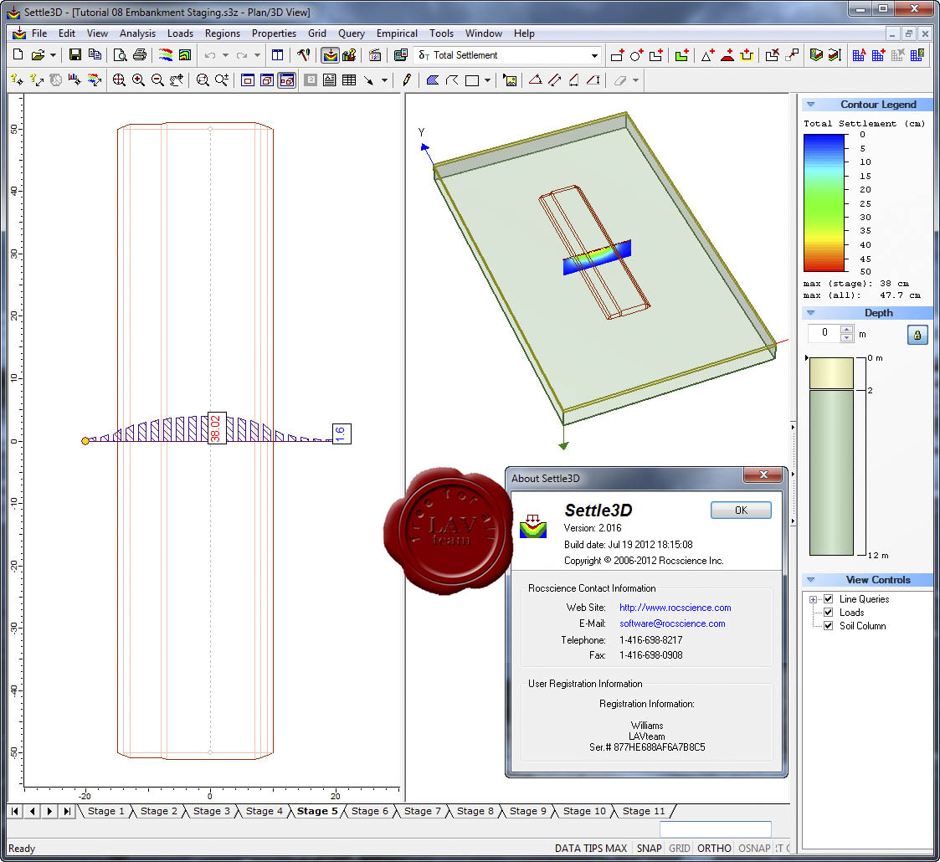Viewport: 940px width, 862px height.
Task: Click the Delete Load icon
Action: point(772,55)
